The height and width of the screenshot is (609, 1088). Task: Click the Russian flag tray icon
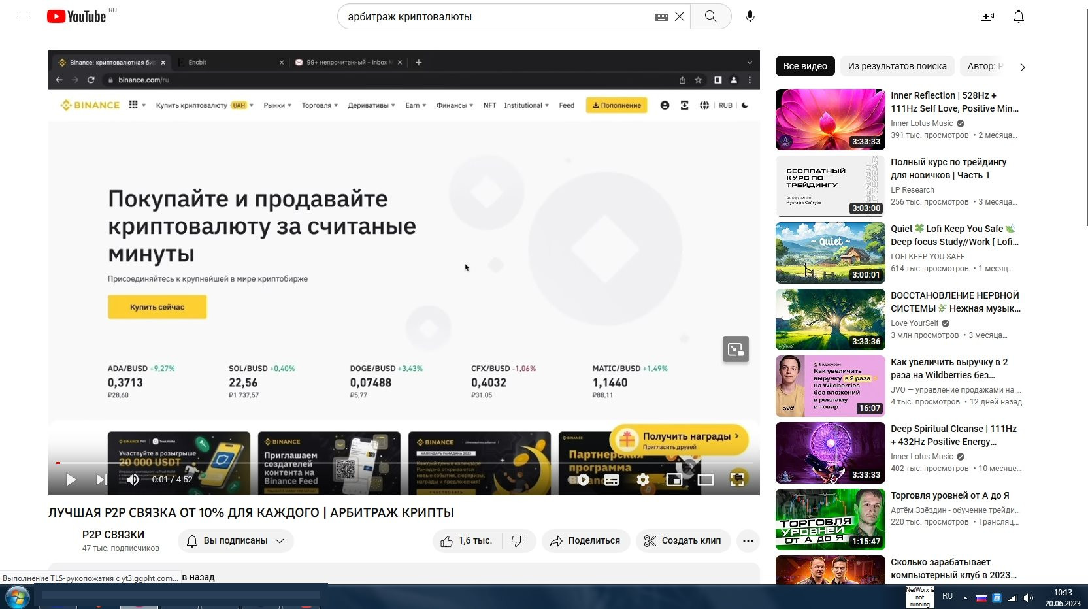[981, 598]
